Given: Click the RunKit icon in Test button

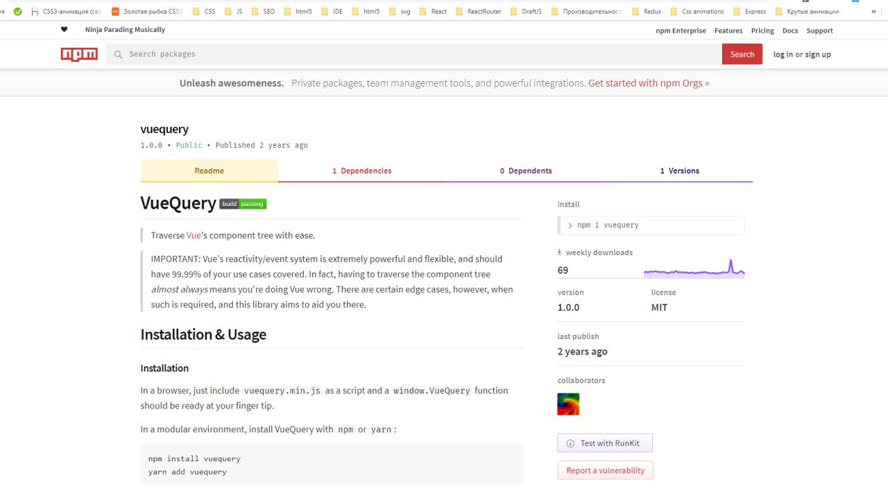Looking at the screenshot, I should click(570, 443).
